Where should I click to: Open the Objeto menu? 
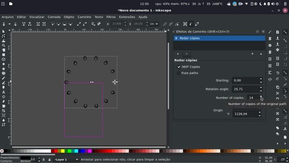pos(69,17)
